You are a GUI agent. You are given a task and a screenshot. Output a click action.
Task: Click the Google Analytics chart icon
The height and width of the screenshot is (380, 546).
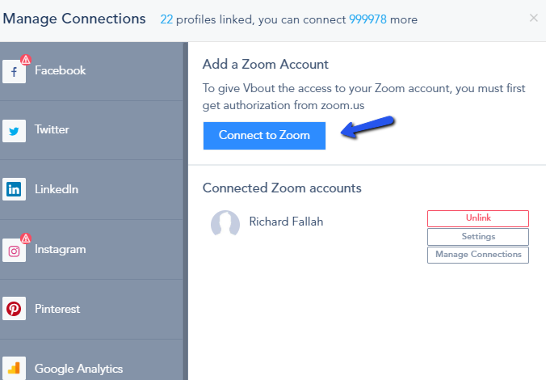[14, 368]
